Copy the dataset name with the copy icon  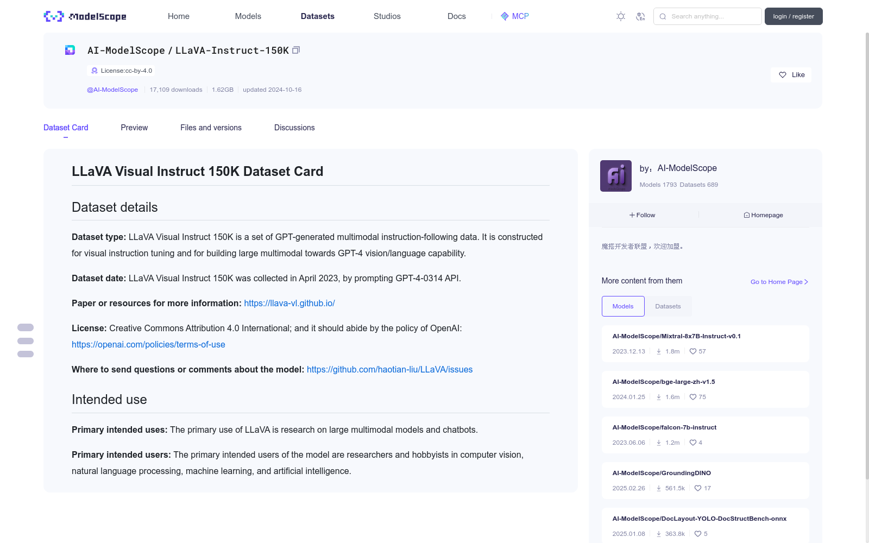click(296, 50)
